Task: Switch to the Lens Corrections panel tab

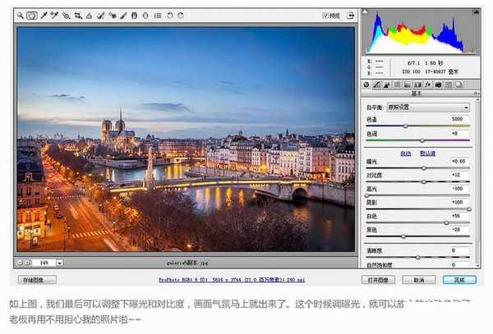Action: tap(418, 85)
